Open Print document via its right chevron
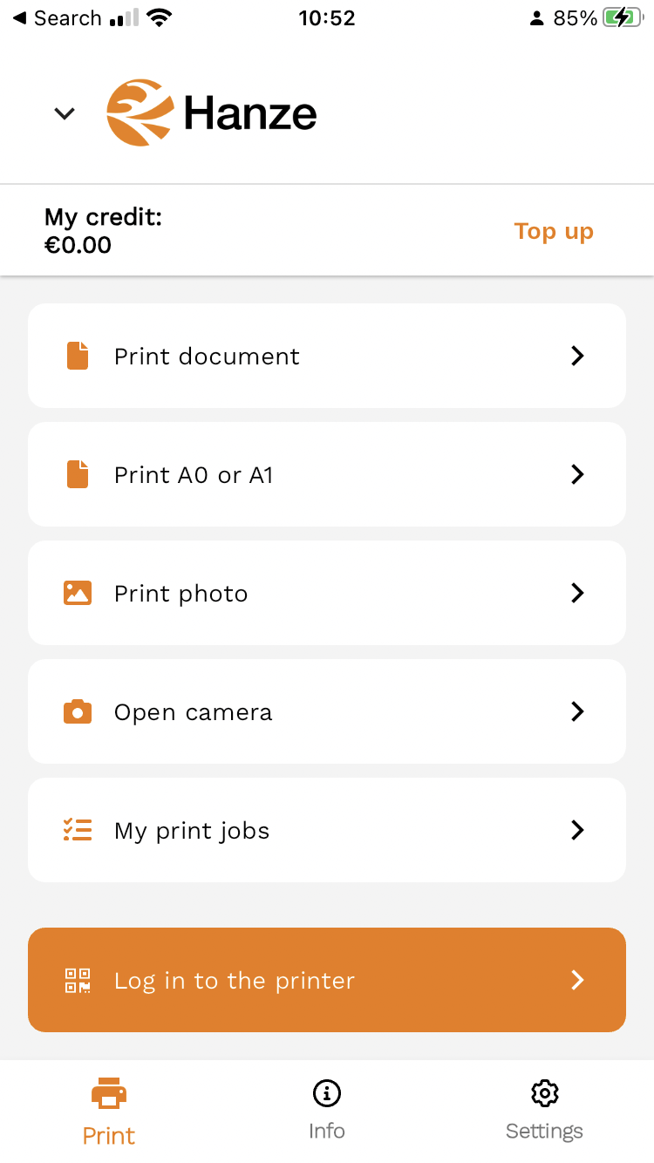The image size is (654, 1163). pyautogui.click(x=576, y=356)
